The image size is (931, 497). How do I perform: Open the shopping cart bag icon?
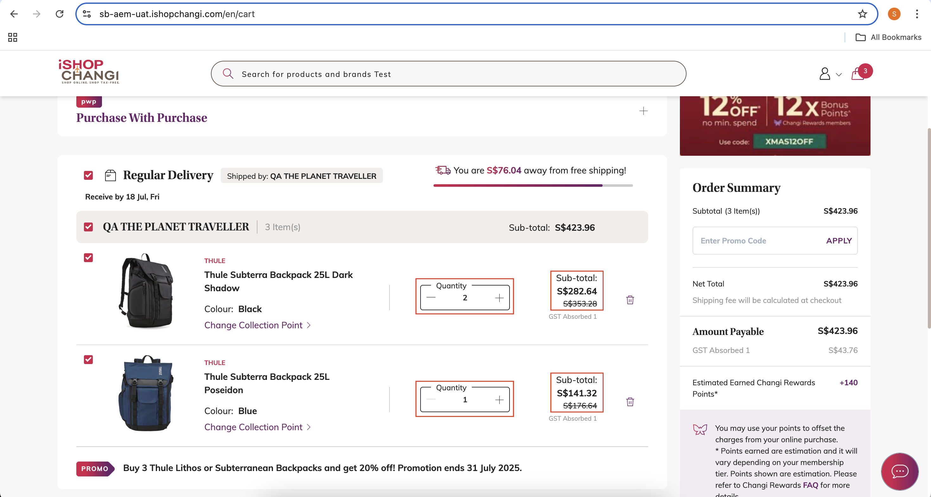pyautogui.click(x=858, y=74)
